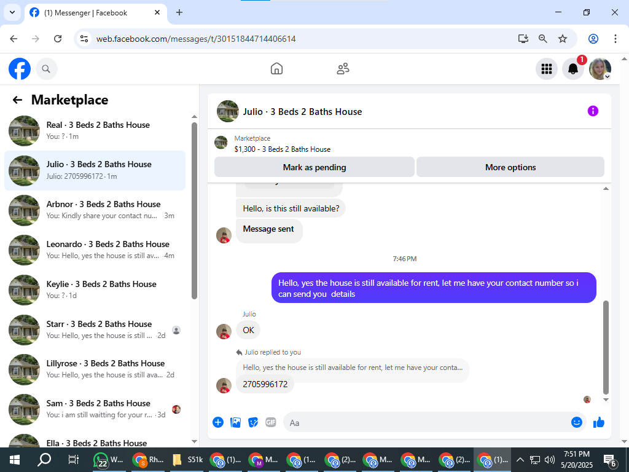Open Task View on taskbar
This screenshot has height=472, width=629.
(x=74, y=460)
